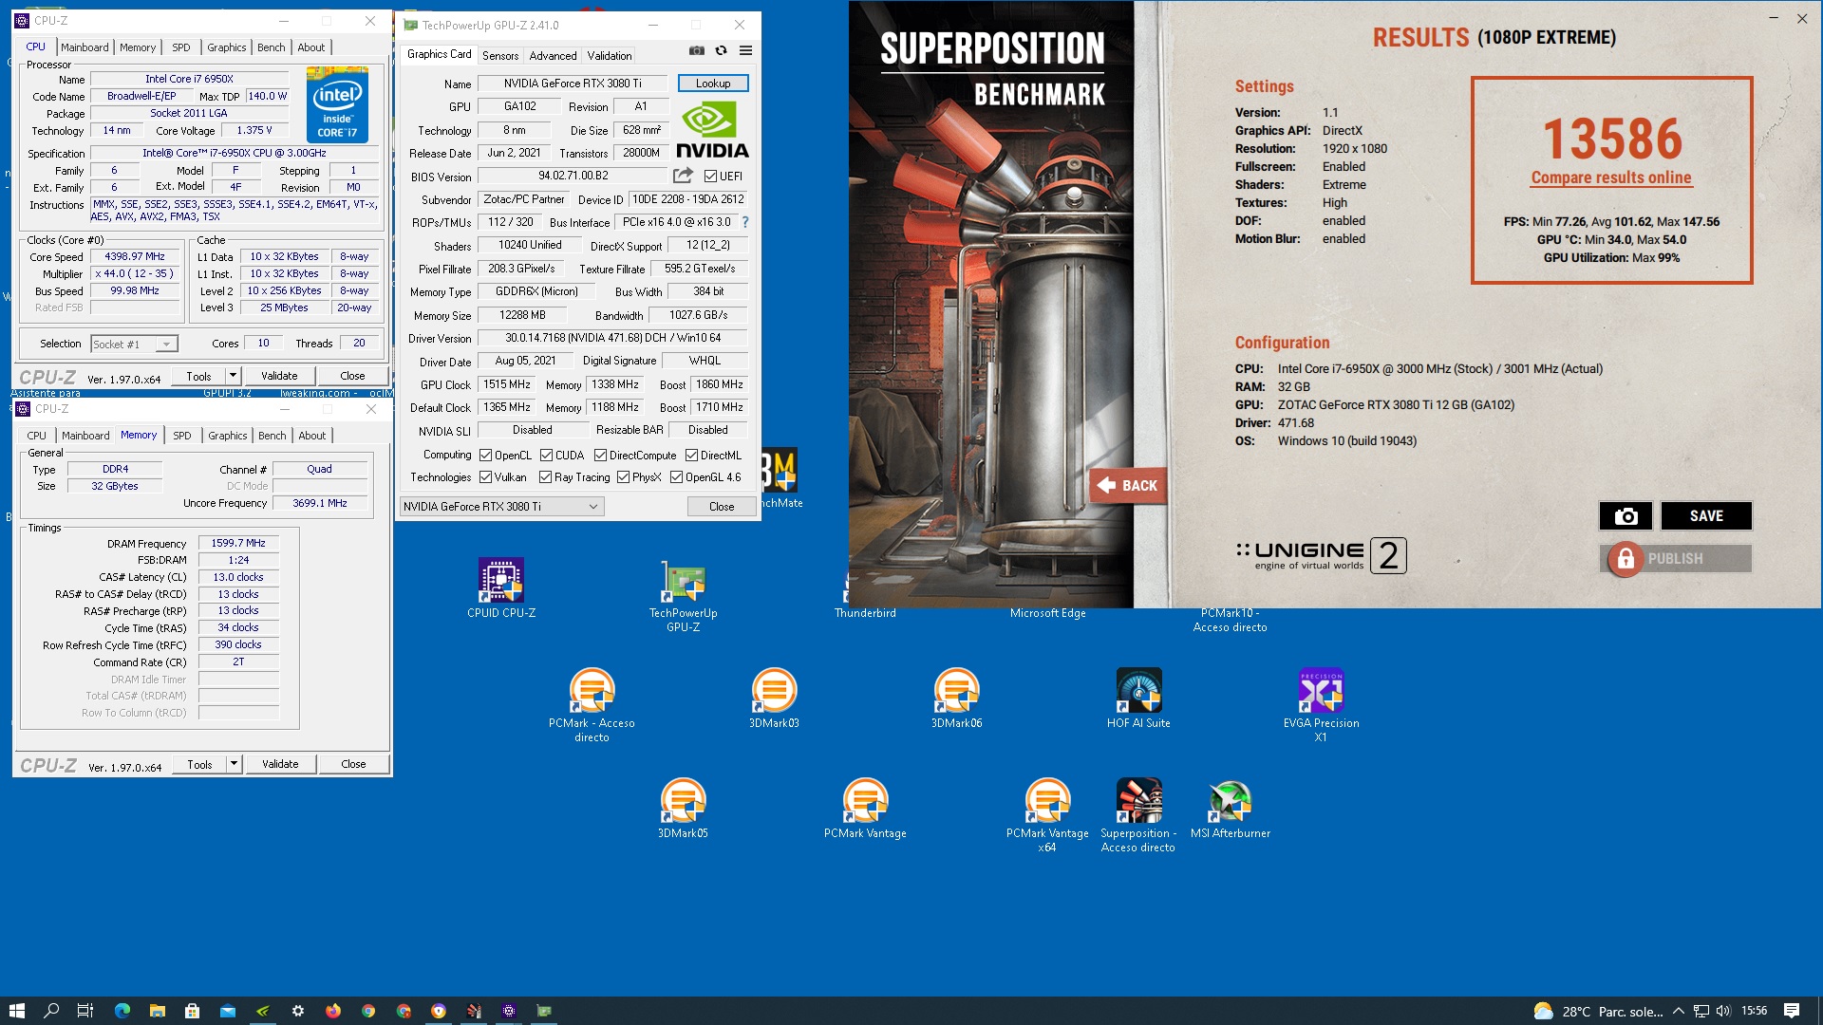Image resolution: width=1823 pixels, height=1025 pixels.
Task: Open the EVGA Precision X1 shortcut
Action: [1321, 705]
